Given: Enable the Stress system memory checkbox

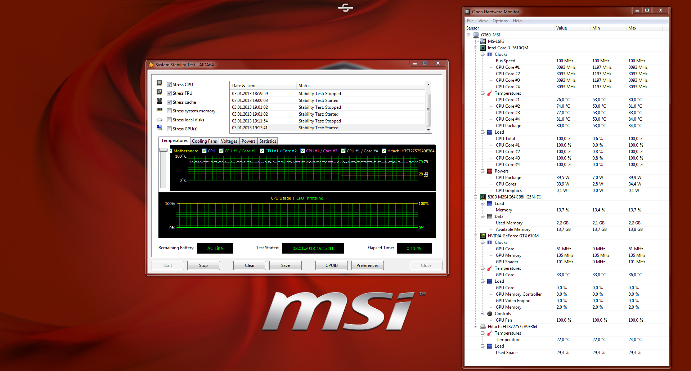Looking at the screenshot, I should [x=169, y=111].
